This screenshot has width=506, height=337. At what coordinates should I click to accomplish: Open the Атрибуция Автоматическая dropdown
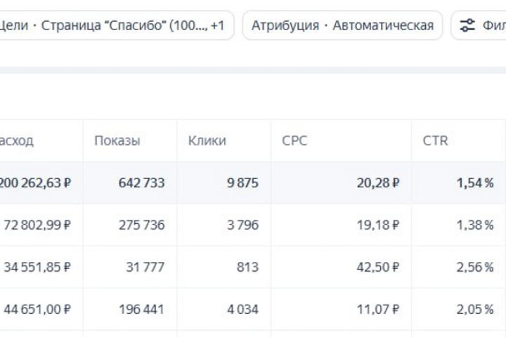[342, 26]
